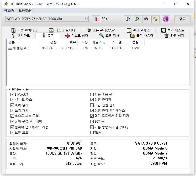Switch to the 소음 관리(AAM) tab
Image resolution: width=196 pixels, height=176 pixels.
pyautogui.click(x=101, y=30)
